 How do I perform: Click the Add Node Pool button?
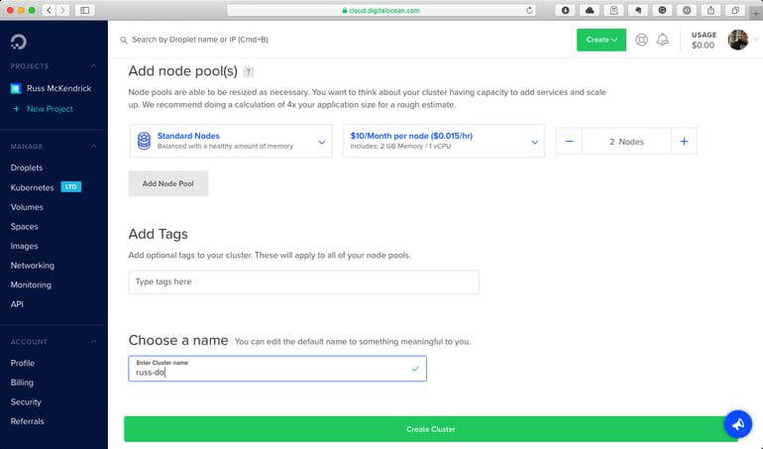(x=168, y=183)
